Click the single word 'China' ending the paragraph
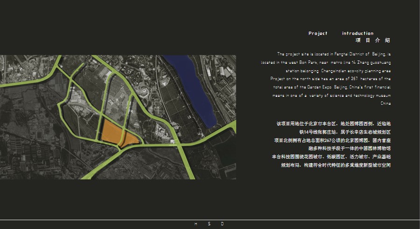 (x=385, y=103)
